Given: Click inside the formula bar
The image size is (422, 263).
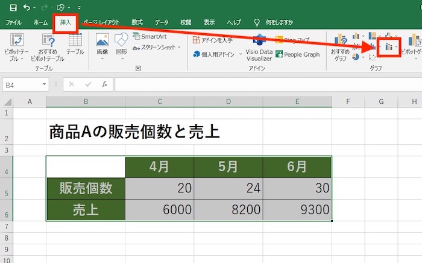Looking at the screenshot, I should [268, 84].
